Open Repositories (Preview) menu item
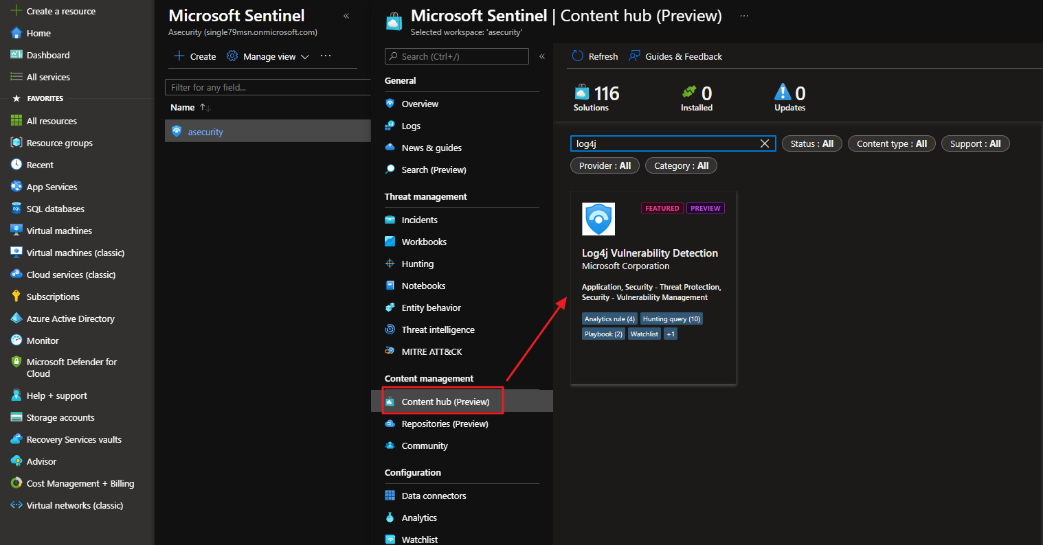 [445, 424]
